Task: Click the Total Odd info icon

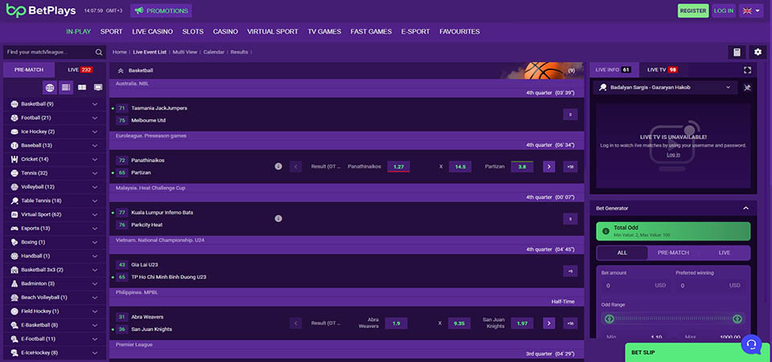Action: (x=606, y=231)
